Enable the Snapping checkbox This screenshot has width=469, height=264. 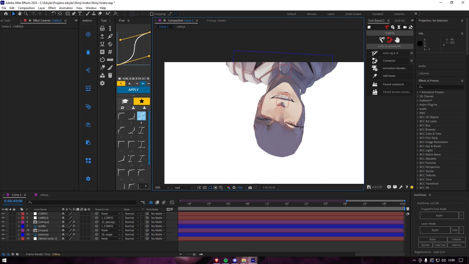pos(152,14)
